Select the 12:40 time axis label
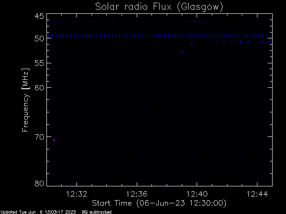 [197, 194]
